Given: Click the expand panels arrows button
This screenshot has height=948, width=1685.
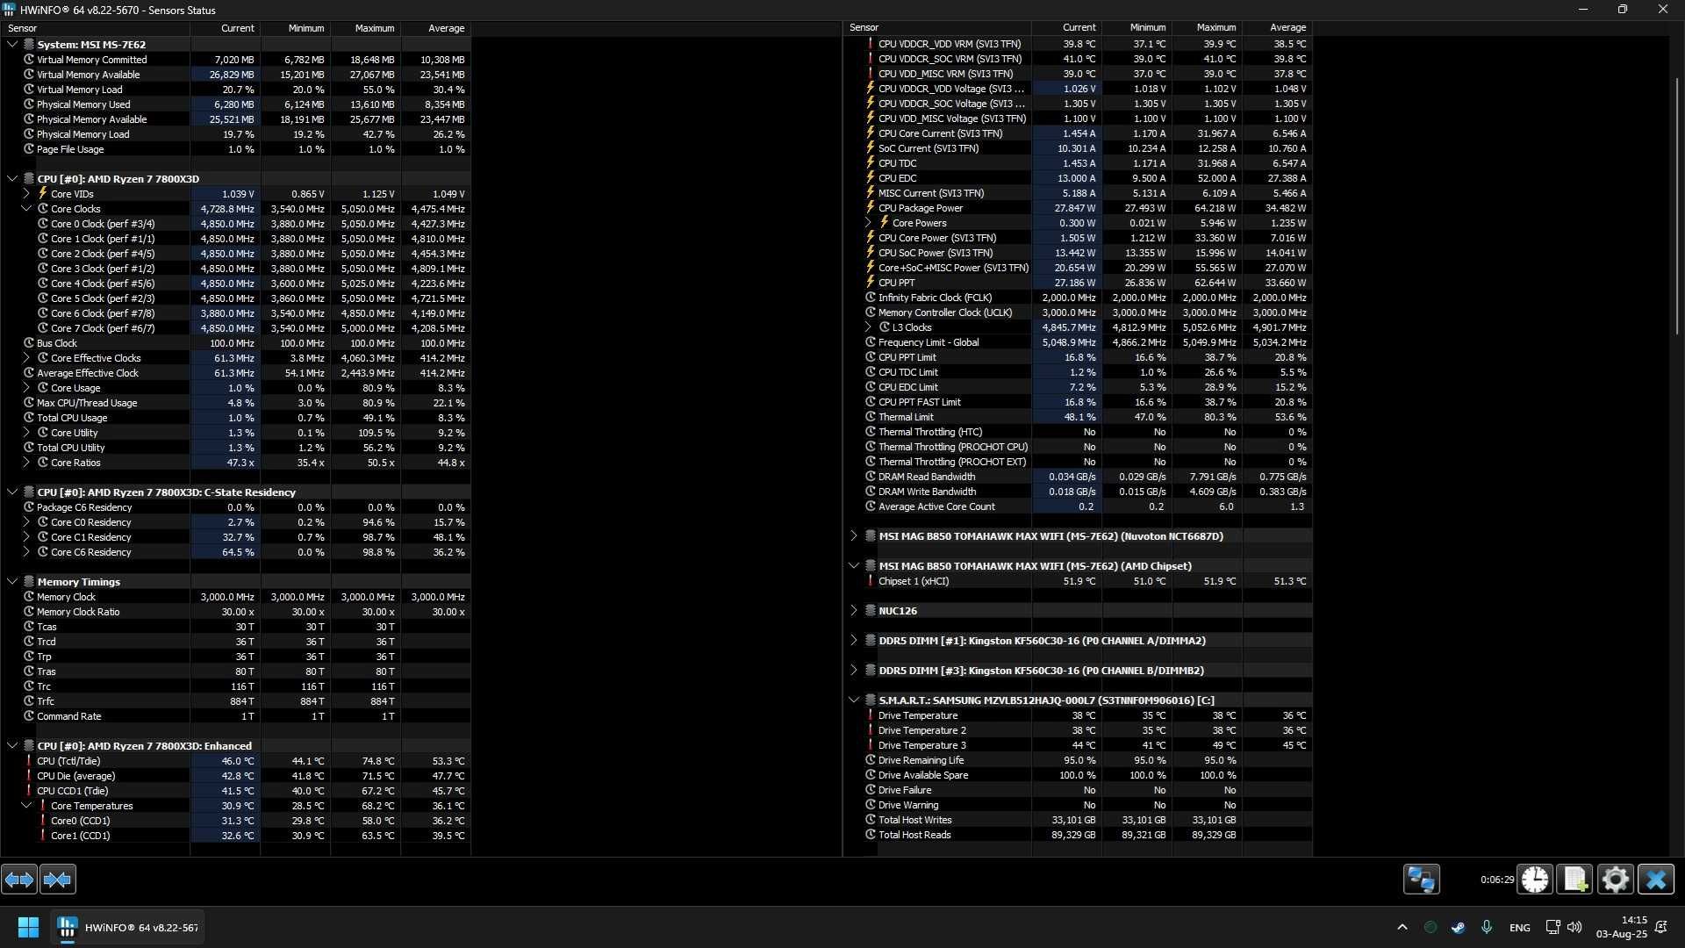Looking at the screenshot, I should [x=19, y=879].
